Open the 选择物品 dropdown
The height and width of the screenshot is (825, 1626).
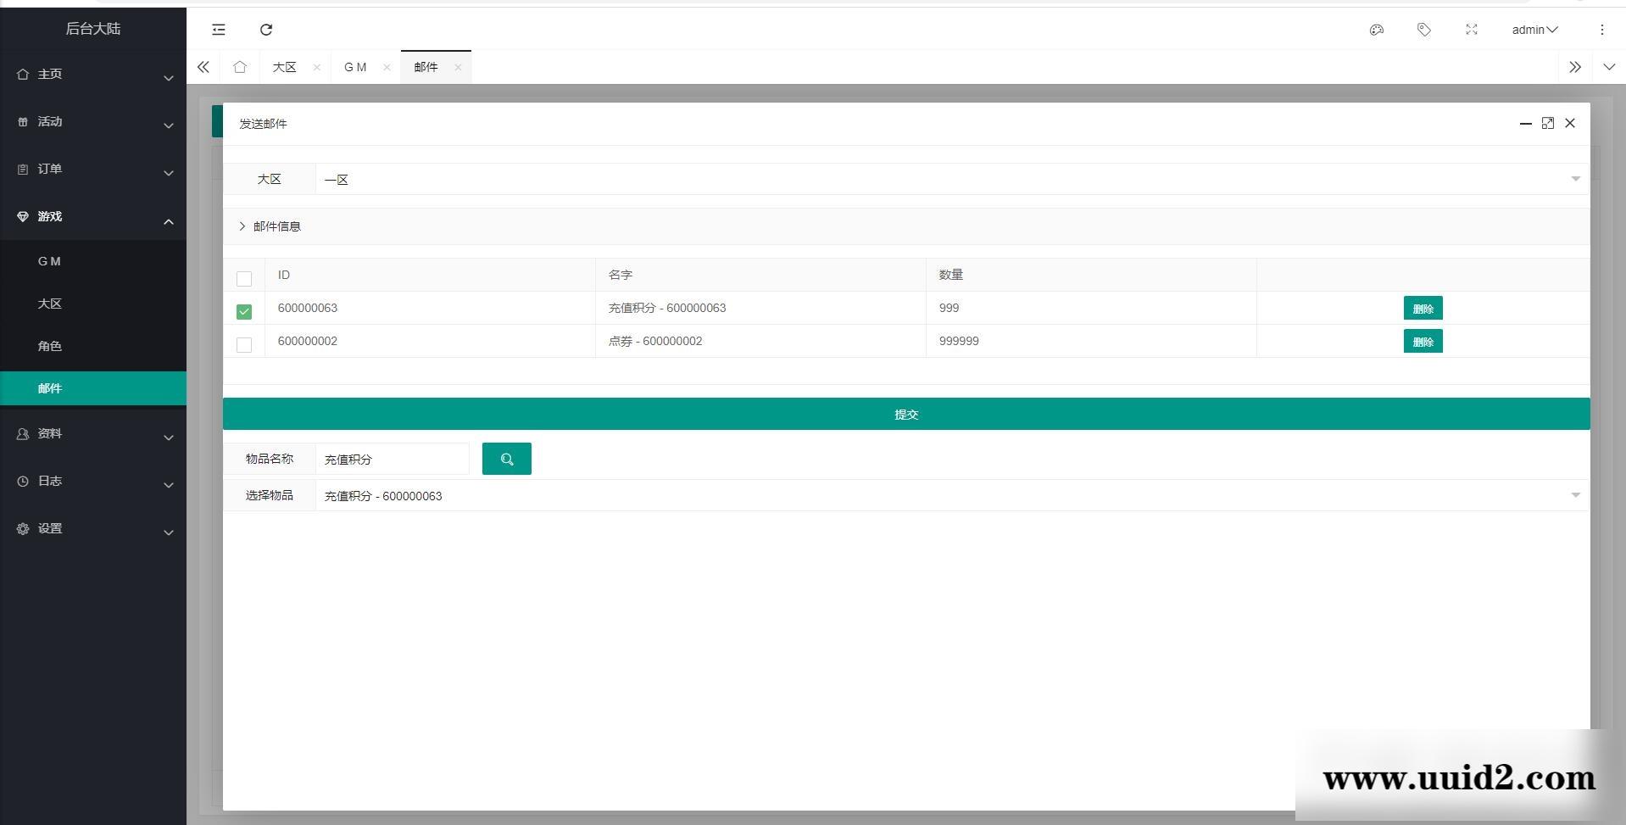tap(949, 495)
